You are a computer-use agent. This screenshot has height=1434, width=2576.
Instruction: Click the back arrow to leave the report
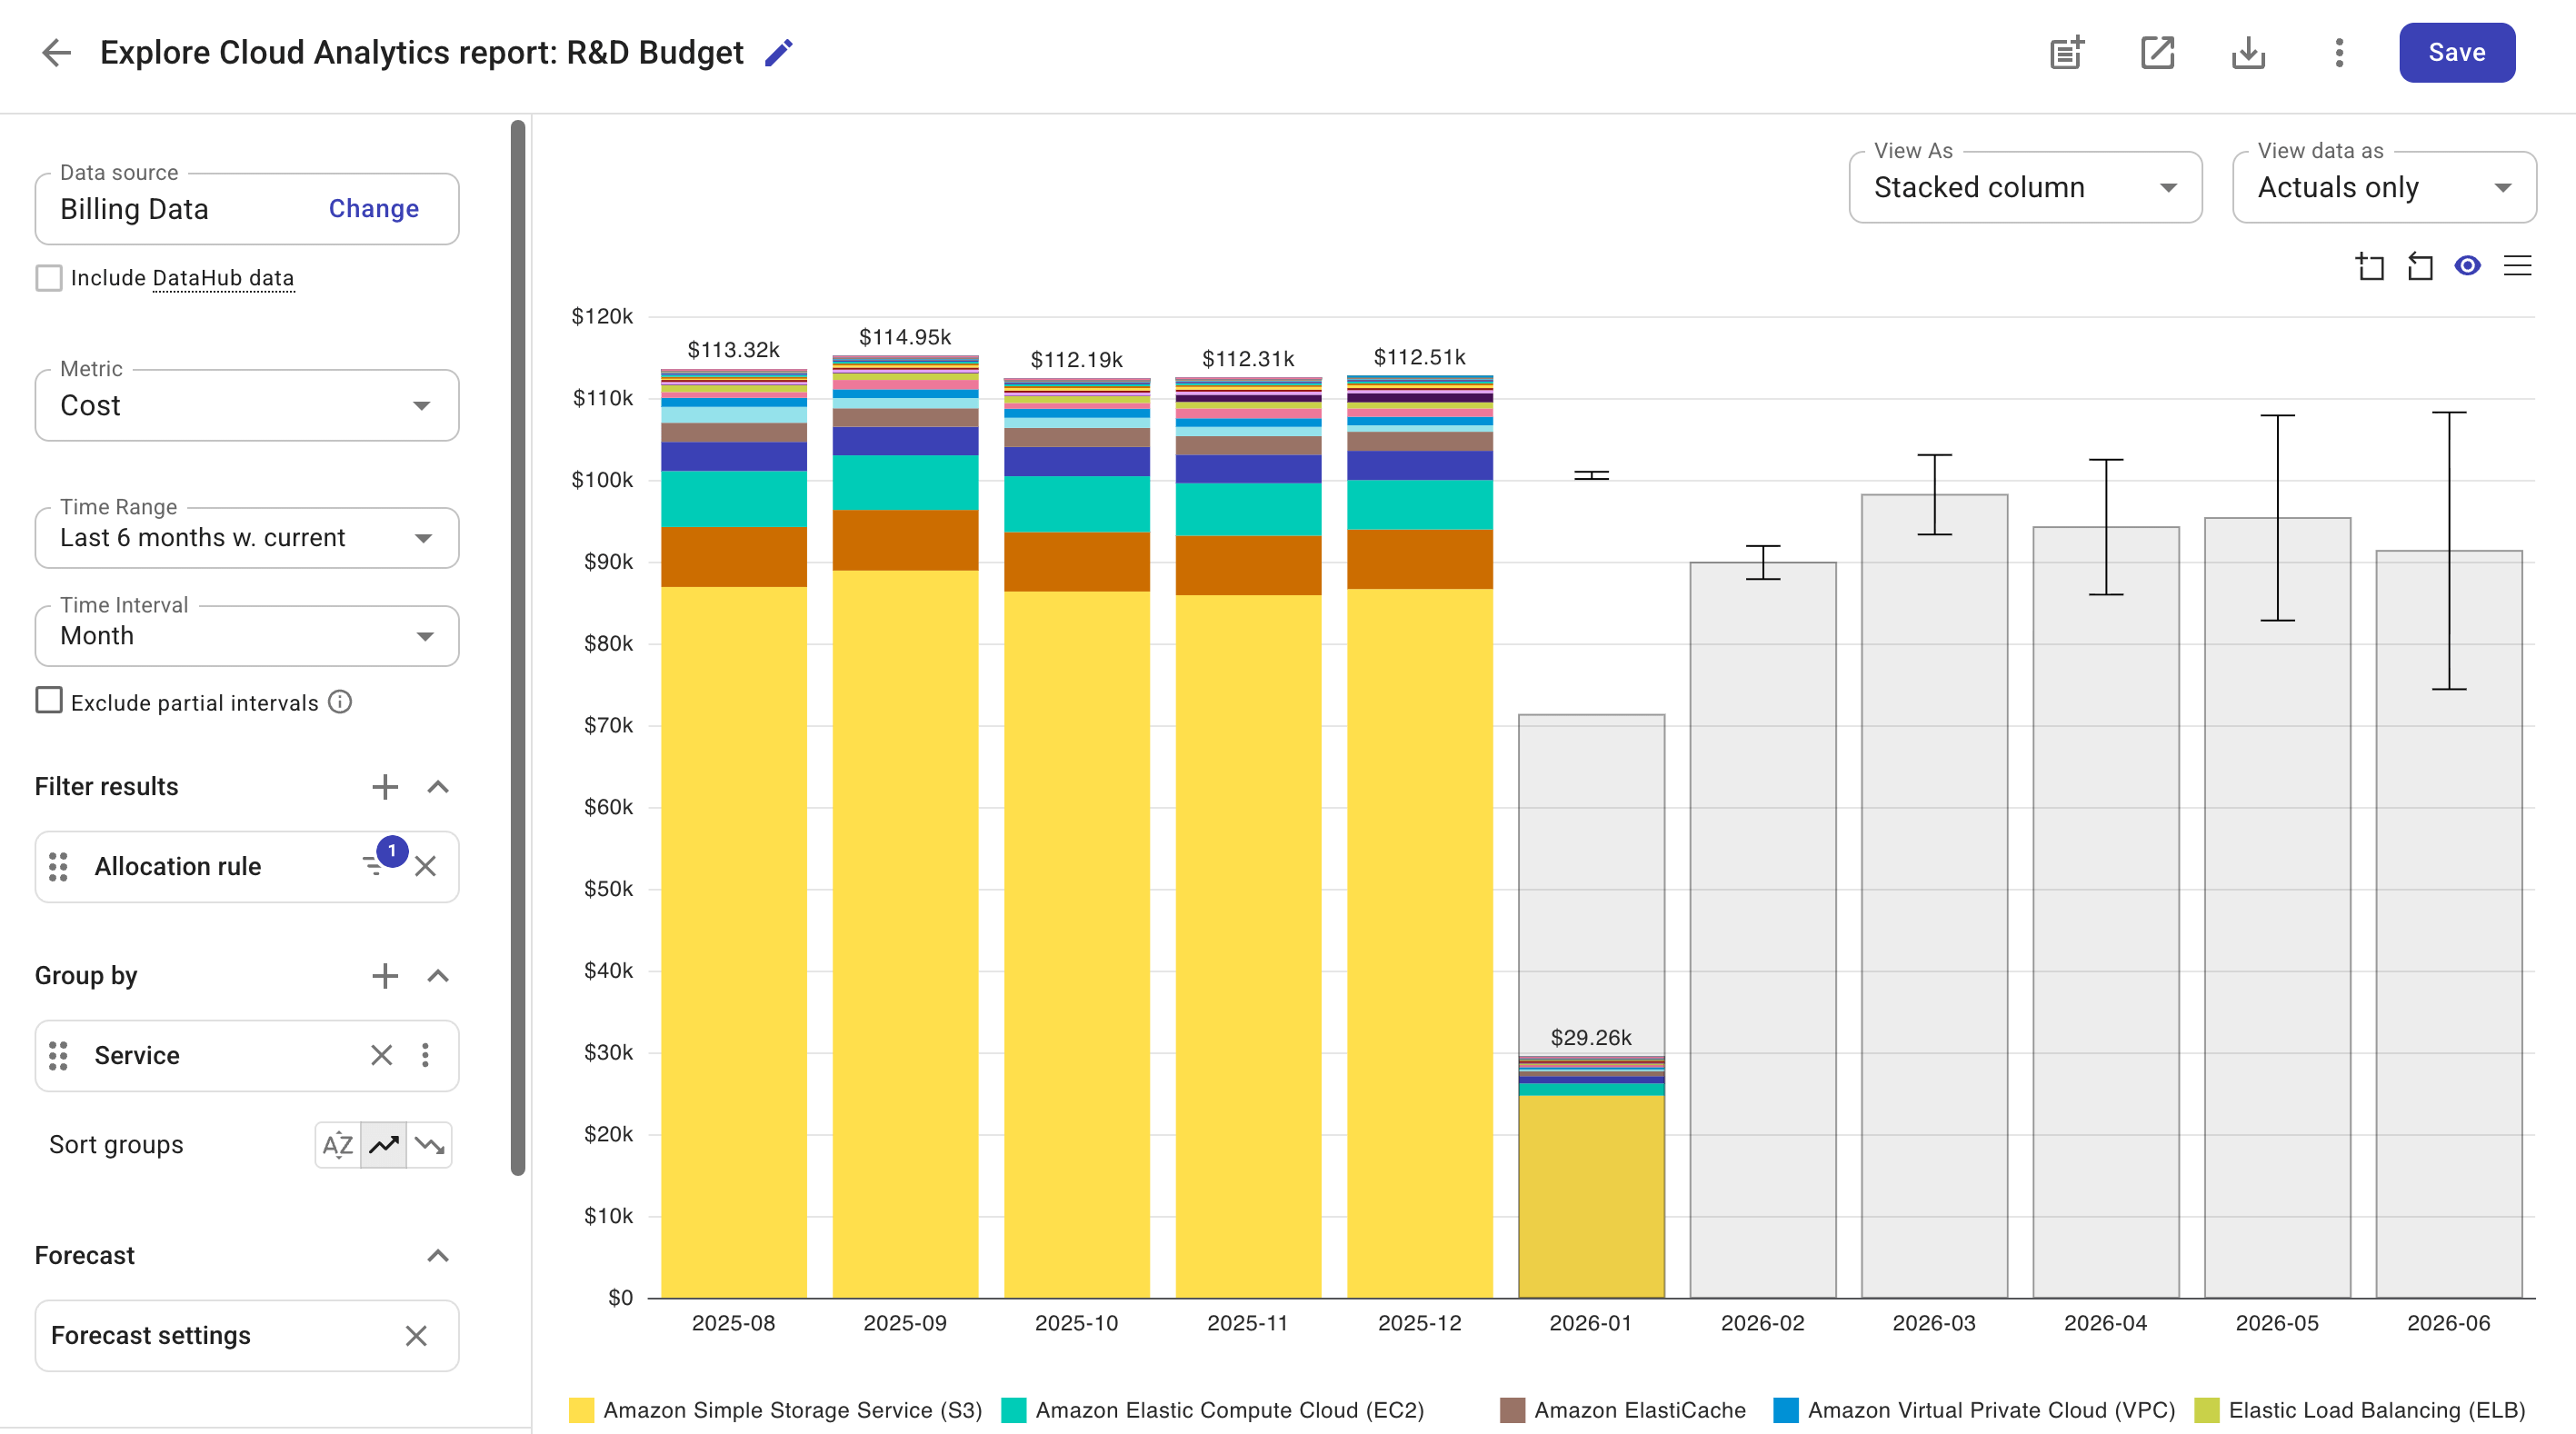point(56,52)
